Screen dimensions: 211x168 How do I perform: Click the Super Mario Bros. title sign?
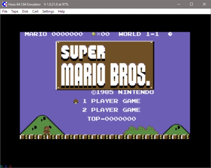tap(105, 65)
